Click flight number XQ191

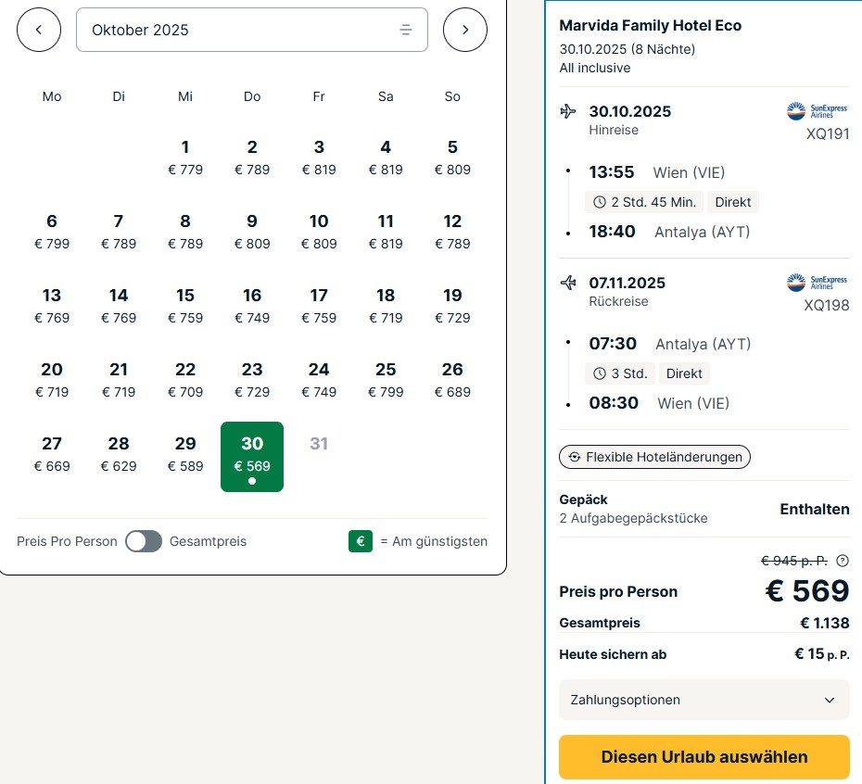pyautogui.click(x=828, y=133)
